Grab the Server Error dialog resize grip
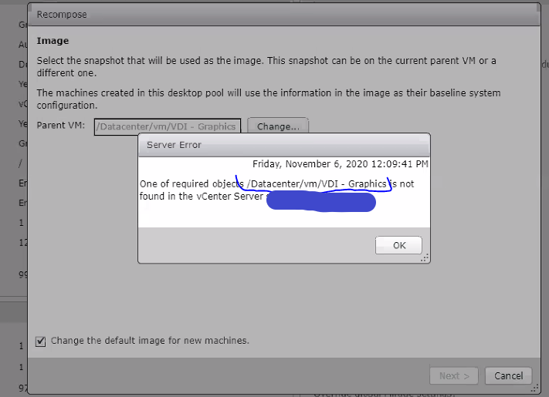This screenshot has width=549, height=397. click(x=424, y=258)
